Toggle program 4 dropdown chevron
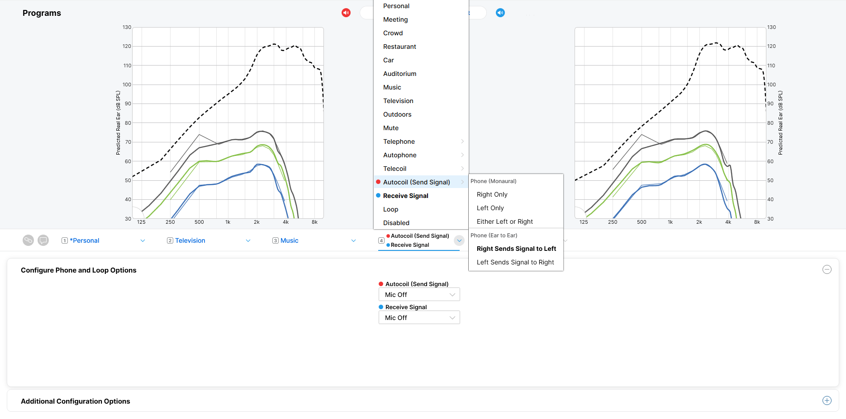846x419 pixels. point(459,240)
